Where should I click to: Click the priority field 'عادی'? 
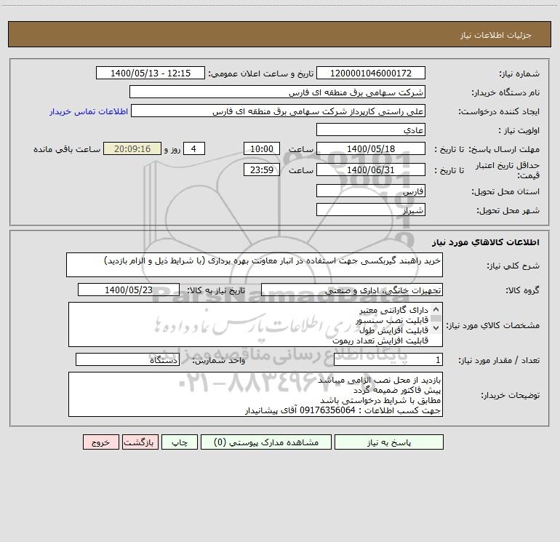click(371, 129)
